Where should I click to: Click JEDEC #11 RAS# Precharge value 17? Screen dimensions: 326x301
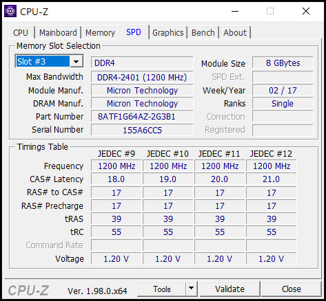pos(220,205)
